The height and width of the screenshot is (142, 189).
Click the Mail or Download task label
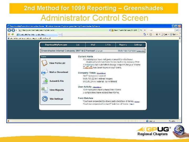[59, 72]
